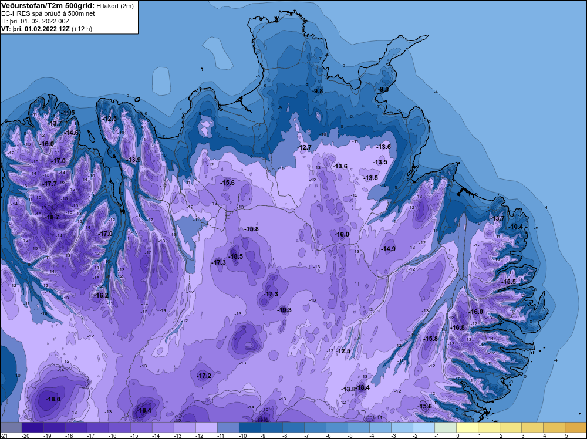Click the orange swatch right of legend label 5
The width and height of the screenshot is (587, 439).
[575, 427]
